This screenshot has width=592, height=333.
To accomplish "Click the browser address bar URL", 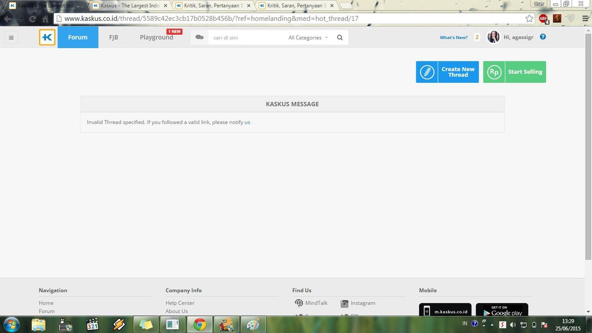I will coord(211,18).
